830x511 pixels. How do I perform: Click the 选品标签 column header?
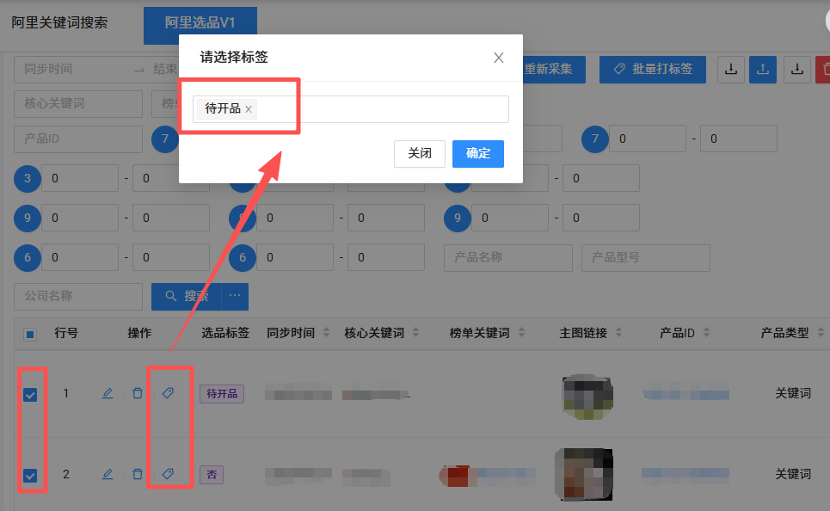[x=225, y=333]
